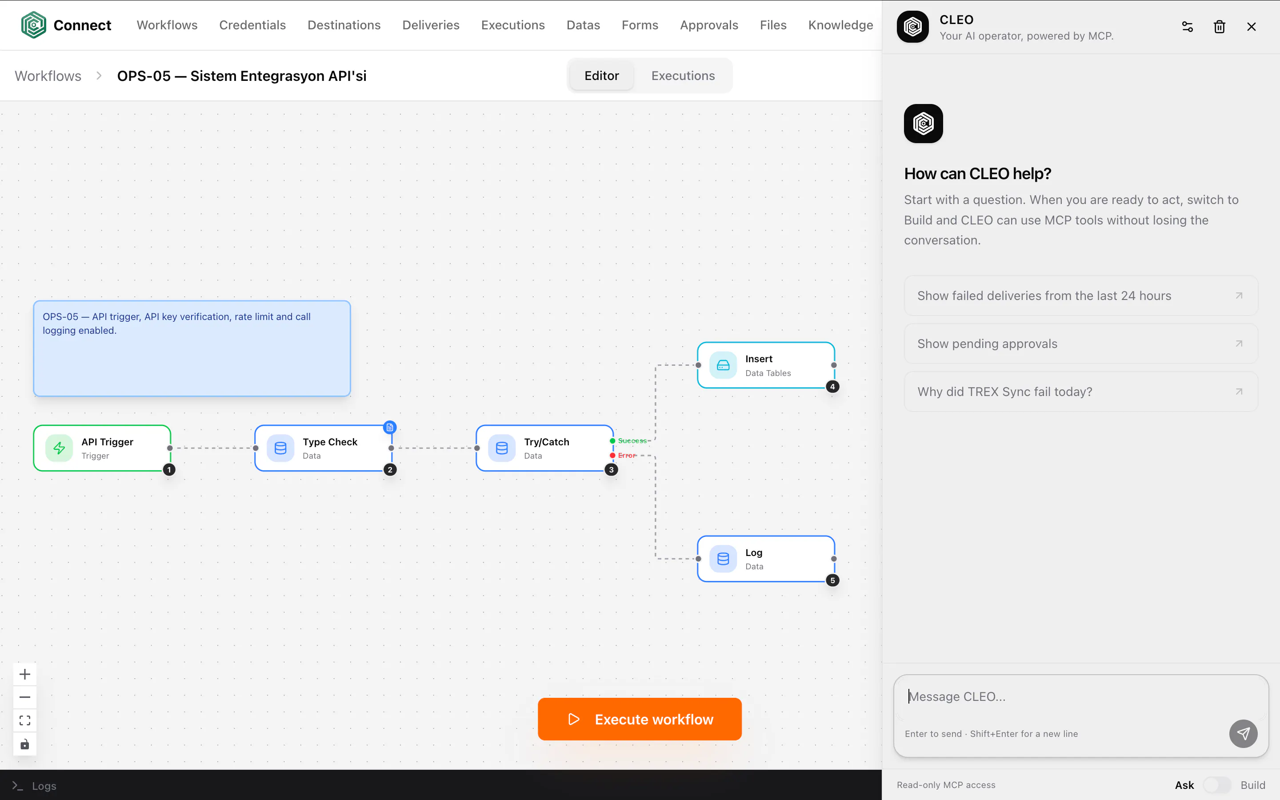Click Try/Catch Success output port
The width and height of the screenshot is (1280, 800).
tap(612, 441)
